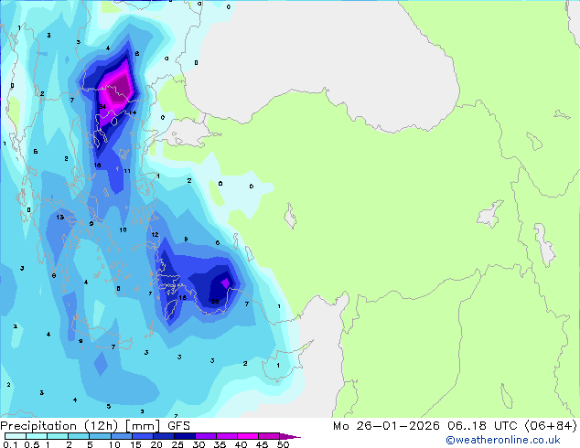Click the '20' legend label
Screen dimensions: 580x448
(156, 444)
